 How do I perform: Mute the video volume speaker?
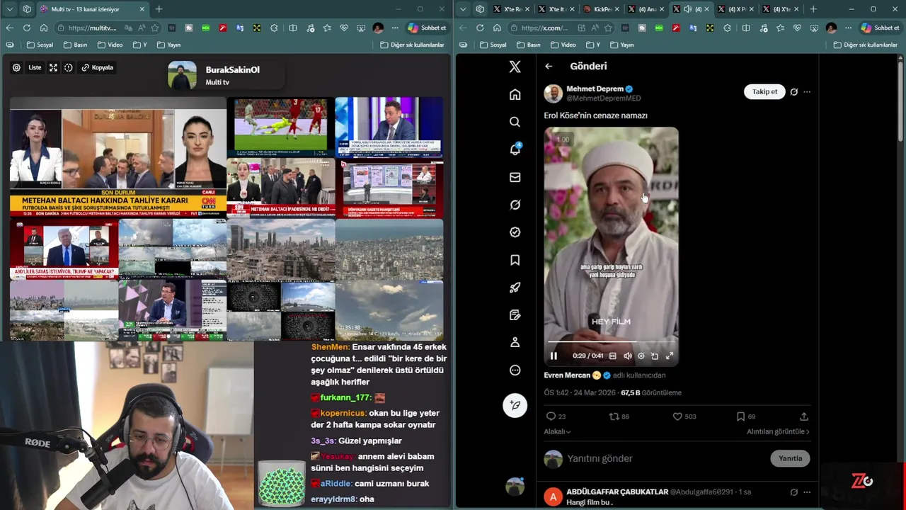tap(627, 356)
